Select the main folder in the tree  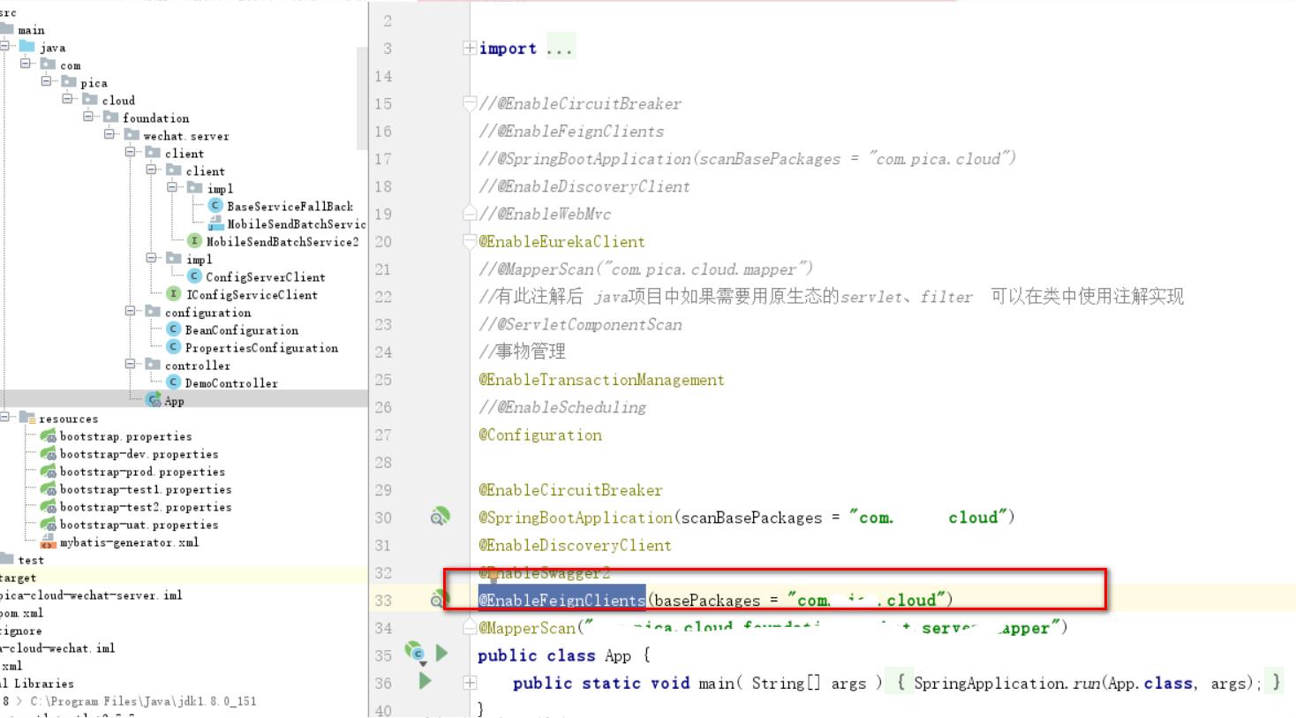[23, 29]
